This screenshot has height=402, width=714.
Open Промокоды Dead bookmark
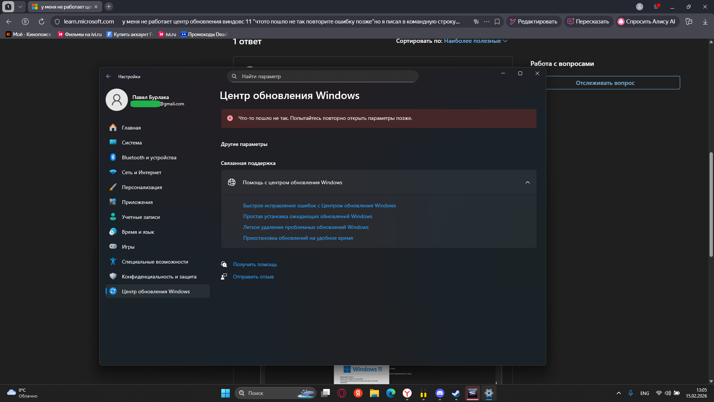coord(204,34)
